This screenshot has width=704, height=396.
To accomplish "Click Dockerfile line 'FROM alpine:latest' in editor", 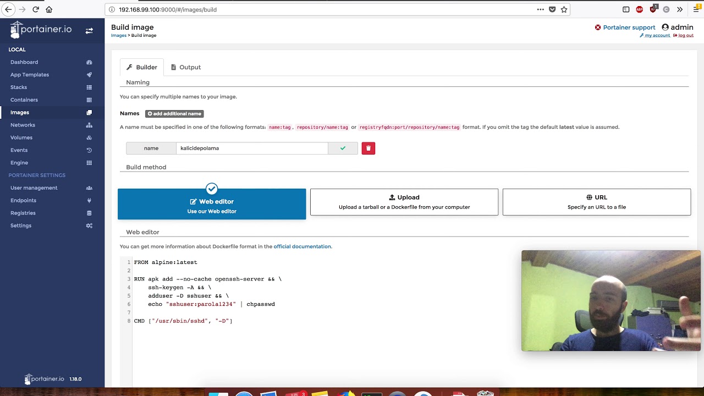I will (x=166, y=262).
